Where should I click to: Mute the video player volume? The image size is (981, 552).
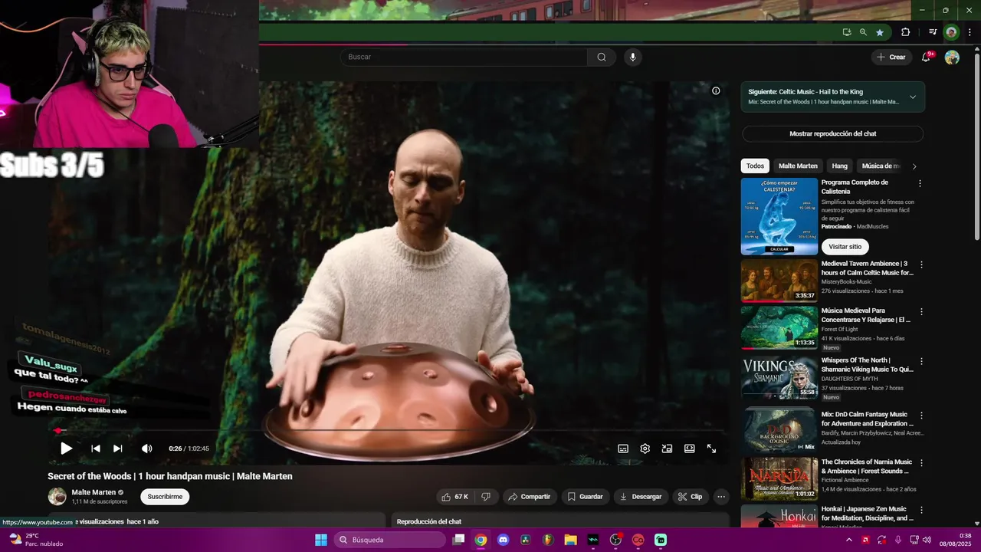coord(147,449)
